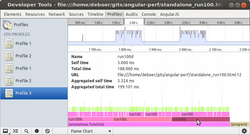Select the first Profile 2 entry
The image size is (250, 135).
point(34,56)
